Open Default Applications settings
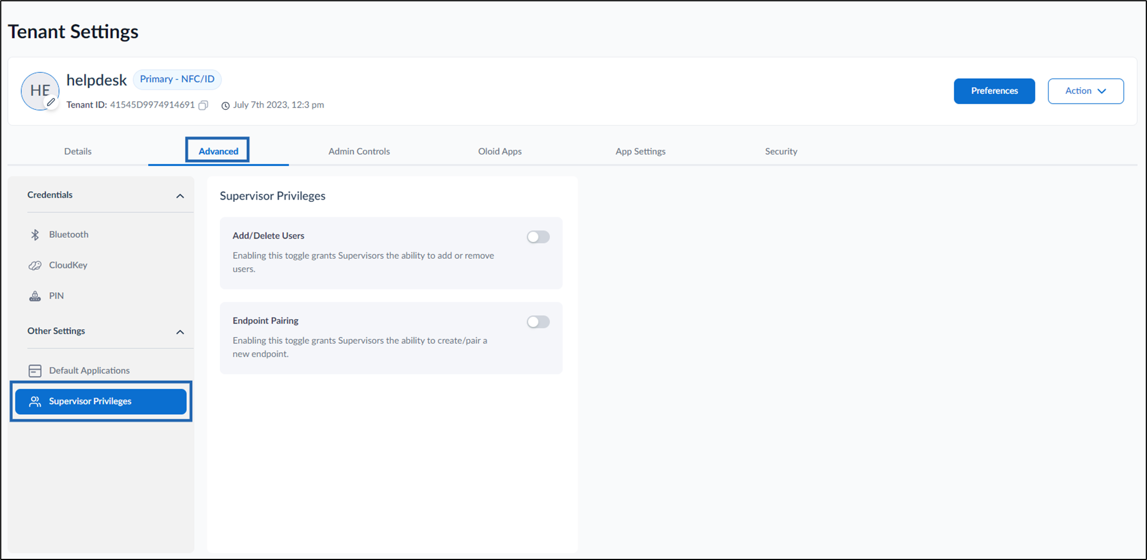The width and height of the screenshot is (1147, 560). [102, 371]
